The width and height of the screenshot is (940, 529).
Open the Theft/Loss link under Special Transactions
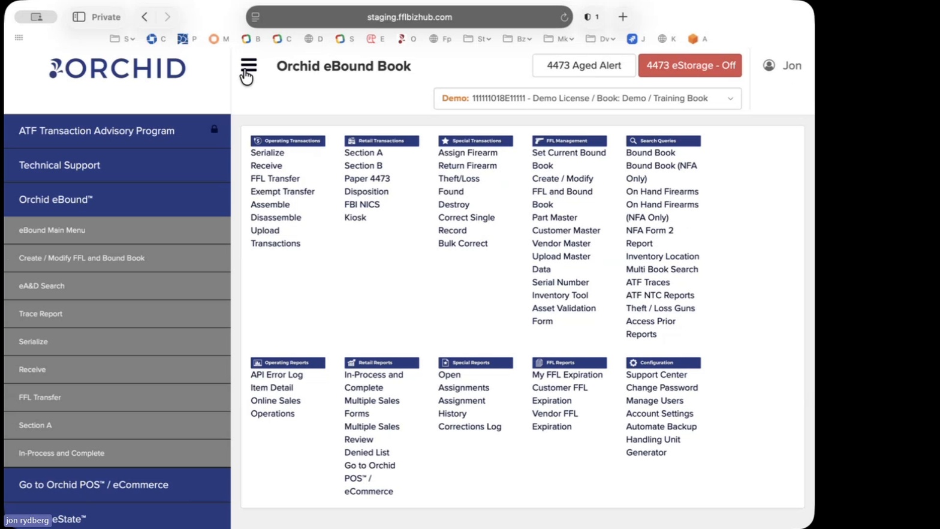pos(459,179)
